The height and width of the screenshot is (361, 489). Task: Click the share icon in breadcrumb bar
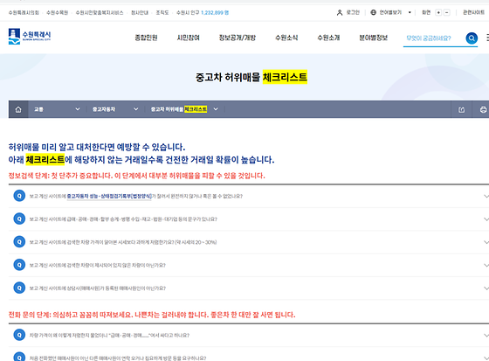point(462,109)
